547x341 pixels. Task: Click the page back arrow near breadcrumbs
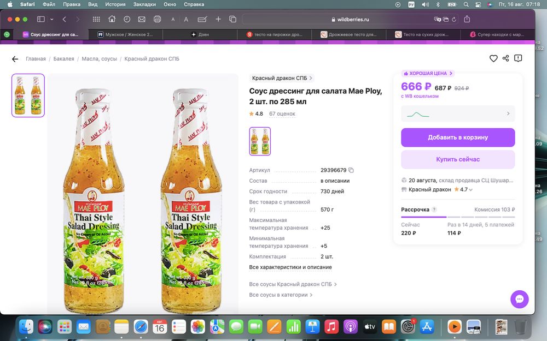click(15, 59)
